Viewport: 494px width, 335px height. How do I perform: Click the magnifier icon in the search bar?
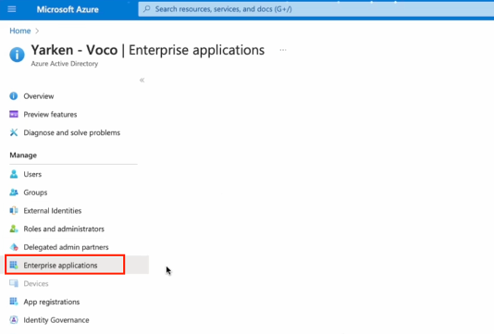point(147,9)
